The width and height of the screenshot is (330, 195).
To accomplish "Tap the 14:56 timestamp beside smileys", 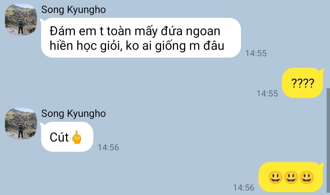I will (244, 188).
